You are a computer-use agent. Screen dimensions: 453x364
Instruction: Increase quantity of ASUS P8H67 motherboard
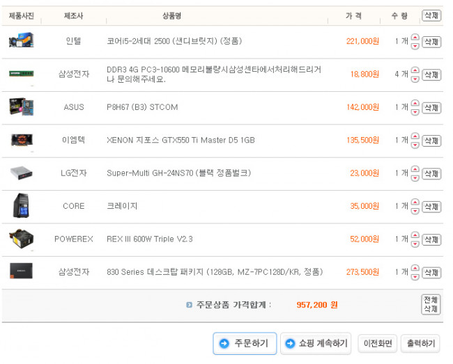tap(415, 104)
